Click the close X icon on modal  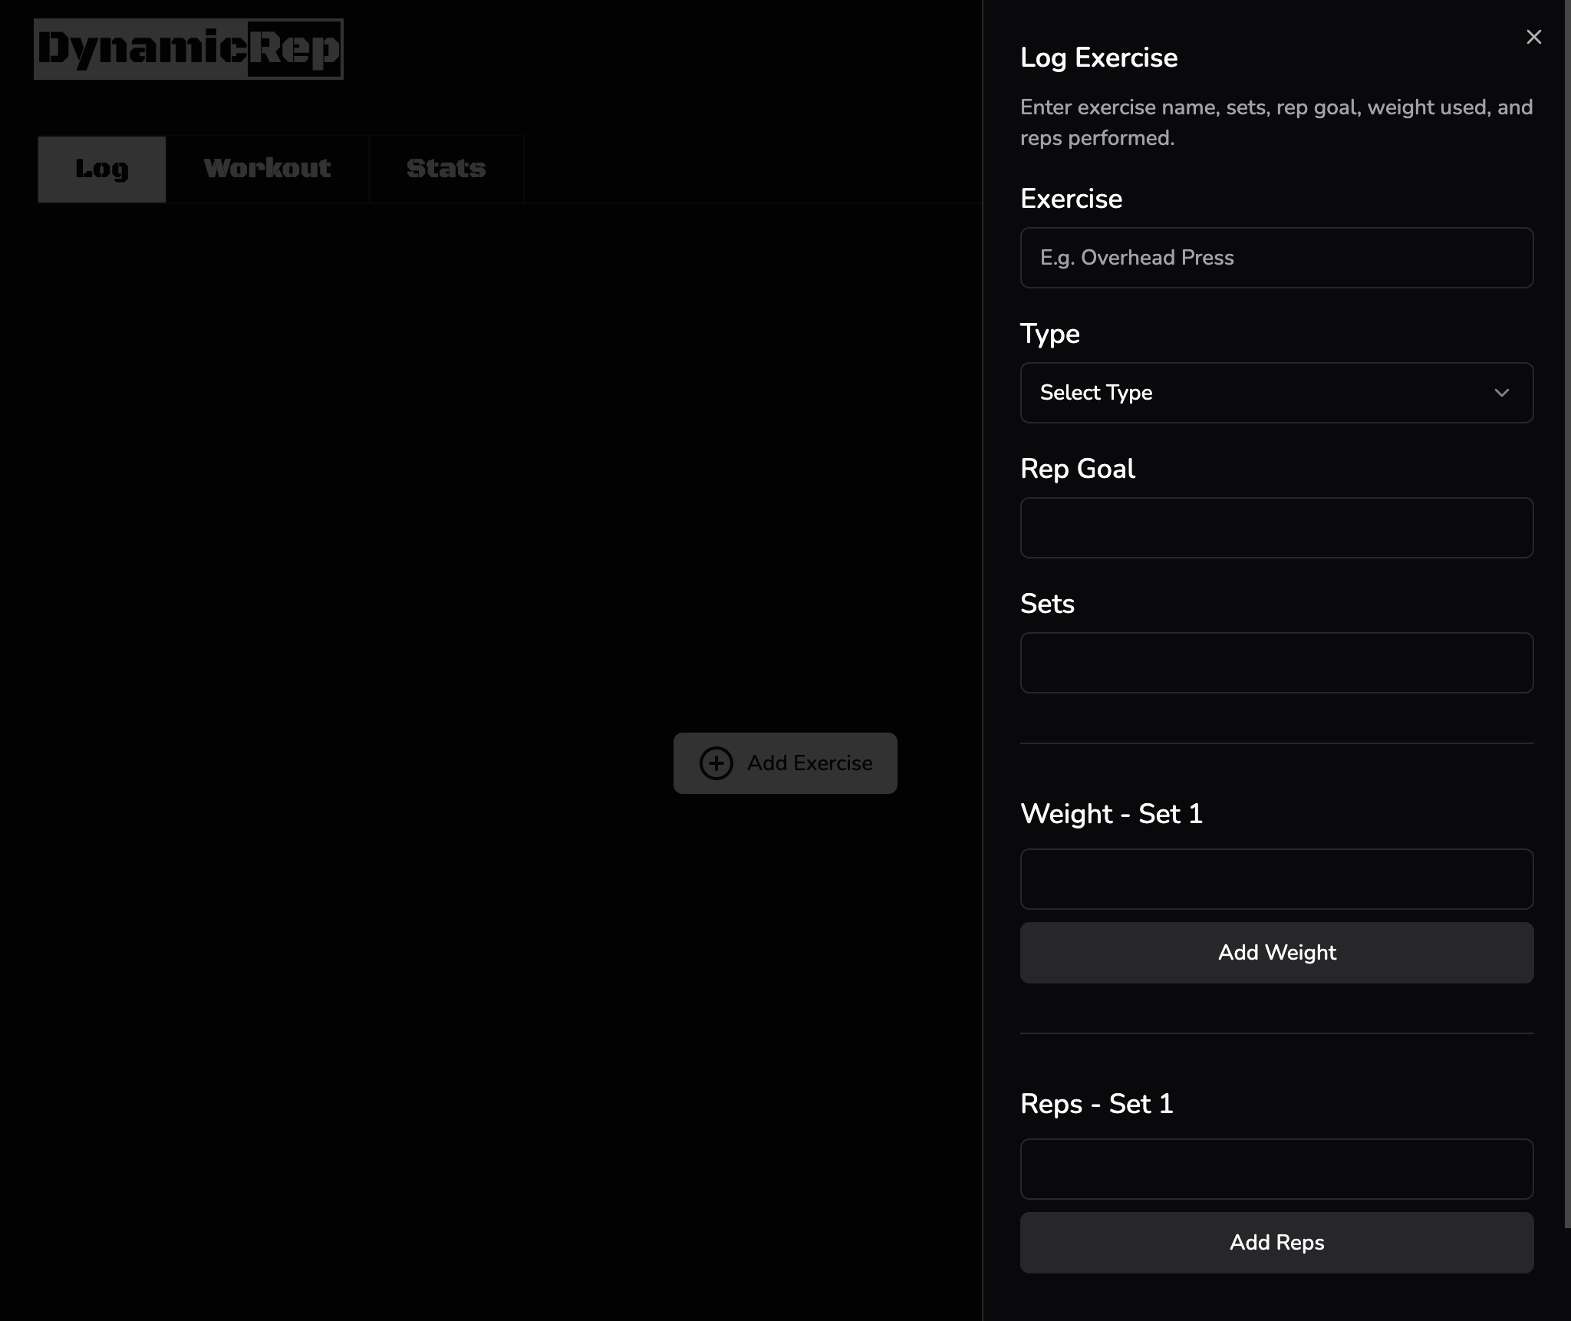coord(1534,37)
